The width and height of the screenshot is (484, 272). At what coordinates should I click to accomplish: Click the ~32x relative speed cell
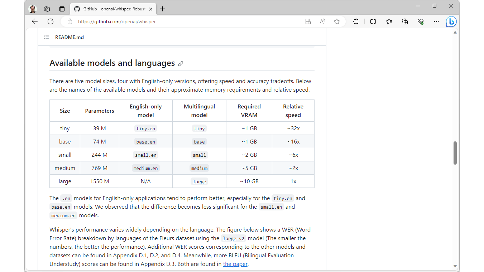coord(293,128)
